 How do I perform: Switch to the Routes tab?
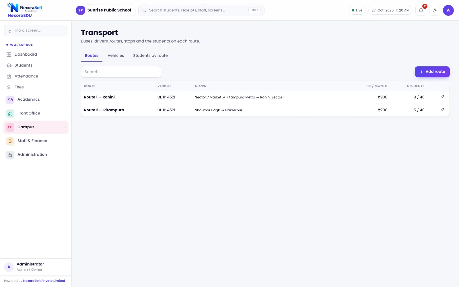(92, 56)
